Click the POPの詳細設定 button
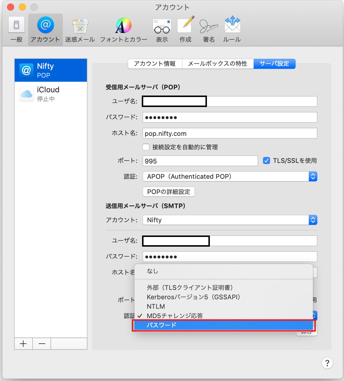The image size is (344, 381). pyautogui.click(x=169, y=192)
